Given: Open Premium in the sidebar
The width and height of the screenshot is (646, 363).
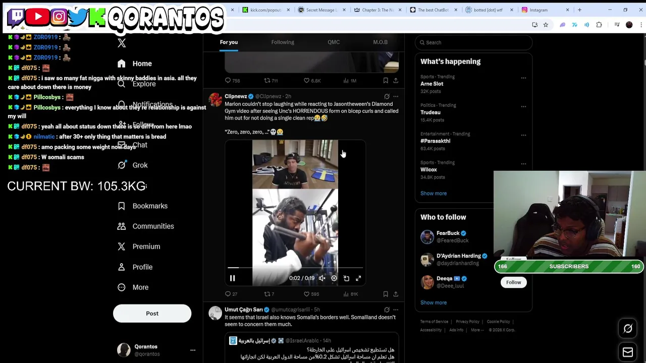Looking at the screenshot, I should click(139, 247).
